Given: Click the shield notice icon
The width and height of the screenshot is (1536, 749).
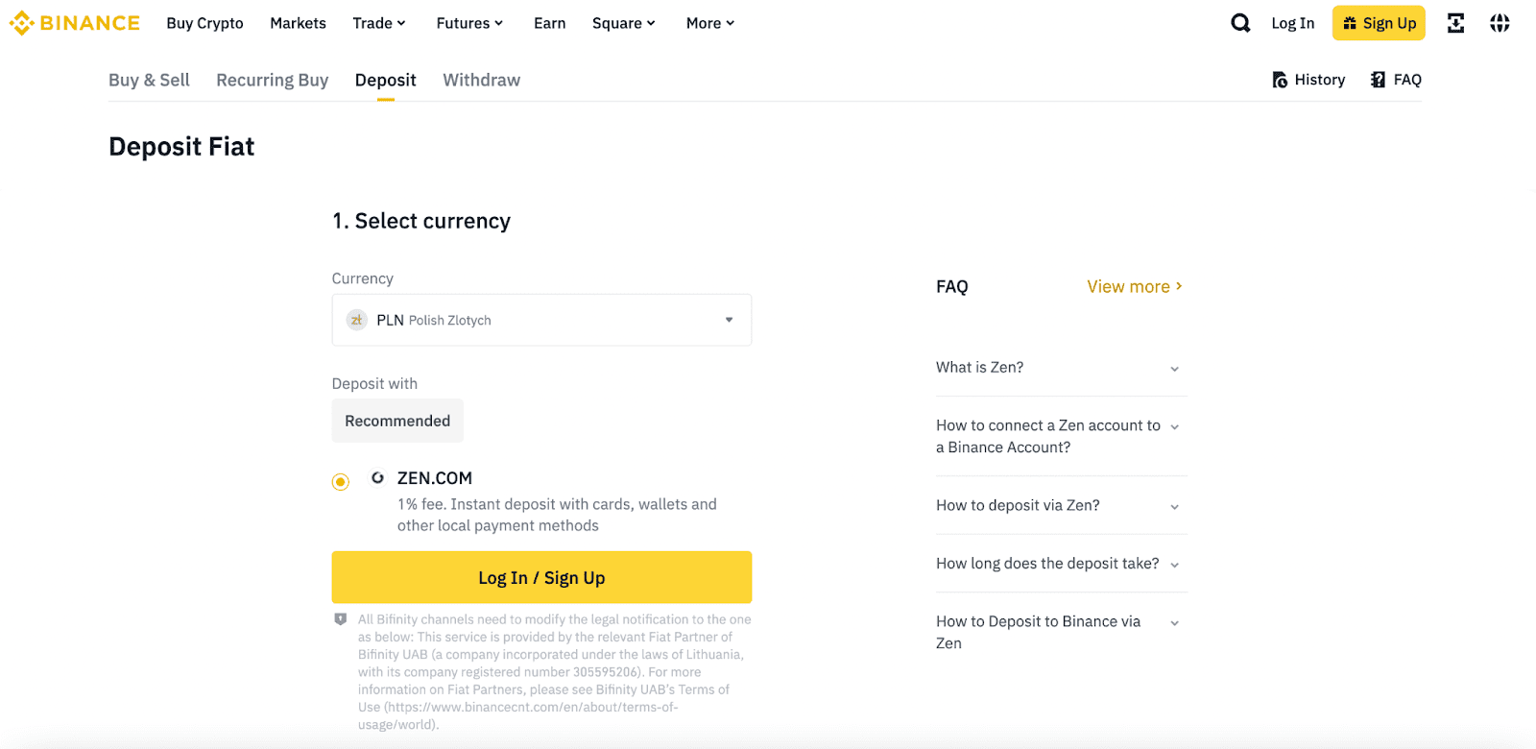Looking at the screenshot, I should [x=340, y=619].
